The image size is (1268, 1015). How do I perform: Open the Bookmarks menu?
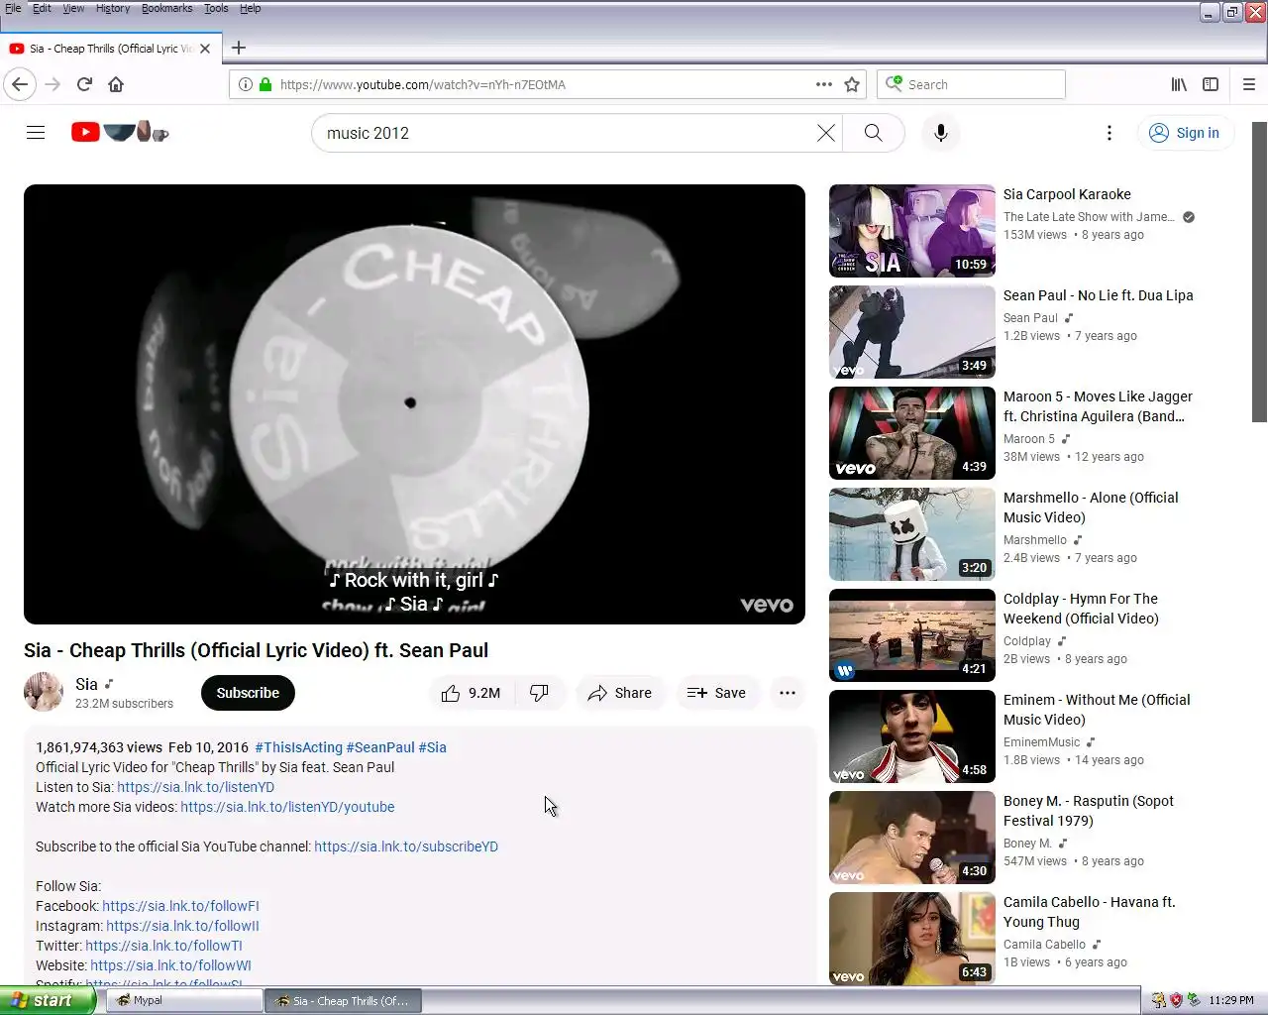166,8
